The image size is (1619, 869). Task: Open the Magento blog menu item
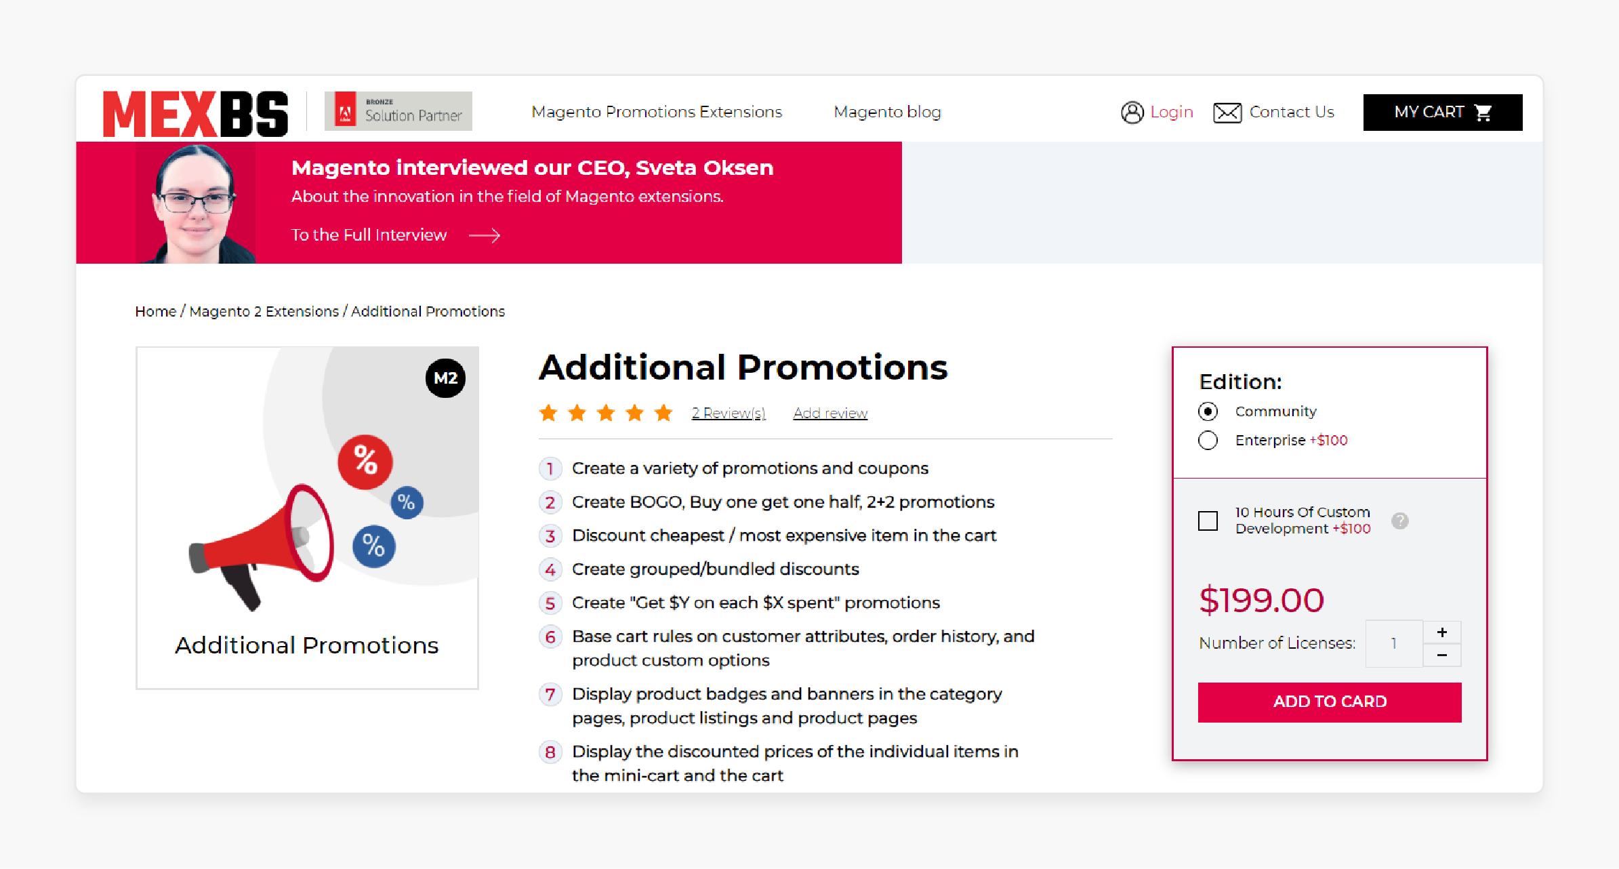click(x=887, y=112)
